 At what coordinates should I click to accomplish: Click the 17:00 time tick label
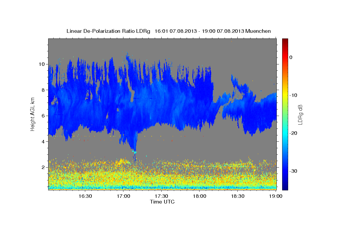coord(123,196)
